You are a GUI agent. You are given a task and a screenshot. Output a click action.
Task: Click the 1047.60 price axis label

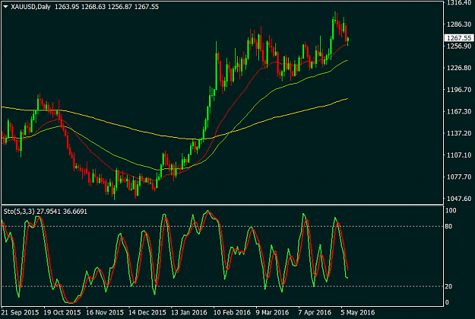(459, 199)
